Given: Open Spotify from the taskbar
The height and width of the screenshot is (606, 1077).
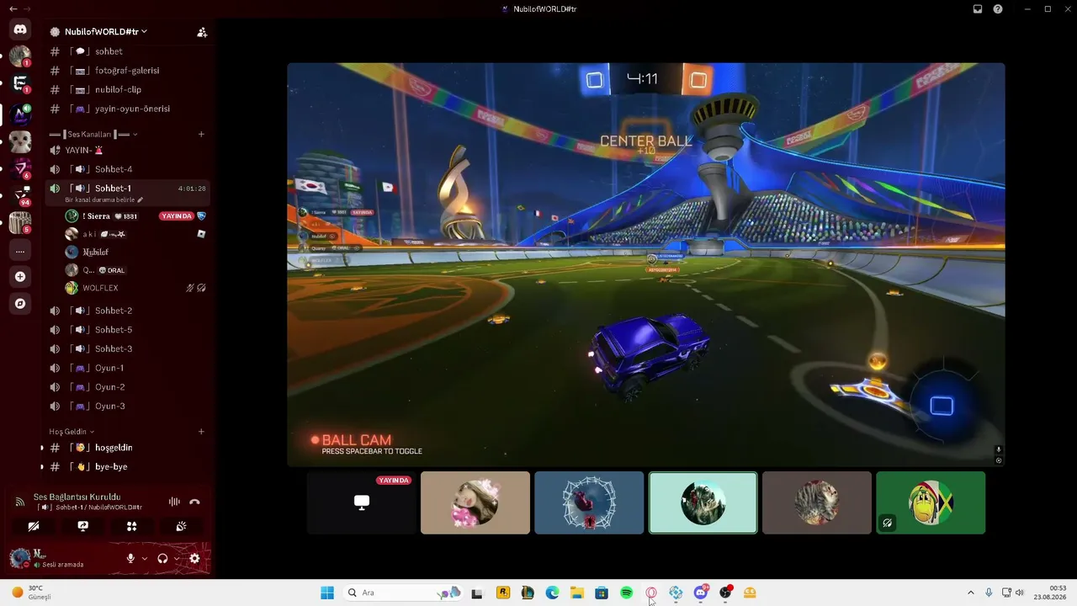Looking at the screenshot, I should coord(627,593).
